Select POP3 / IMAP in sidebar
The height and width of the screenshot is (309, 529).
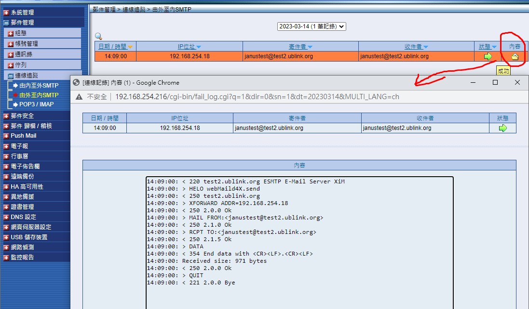(36, 104)
